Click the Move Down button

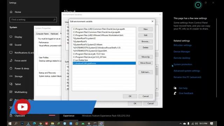point(146,63)
